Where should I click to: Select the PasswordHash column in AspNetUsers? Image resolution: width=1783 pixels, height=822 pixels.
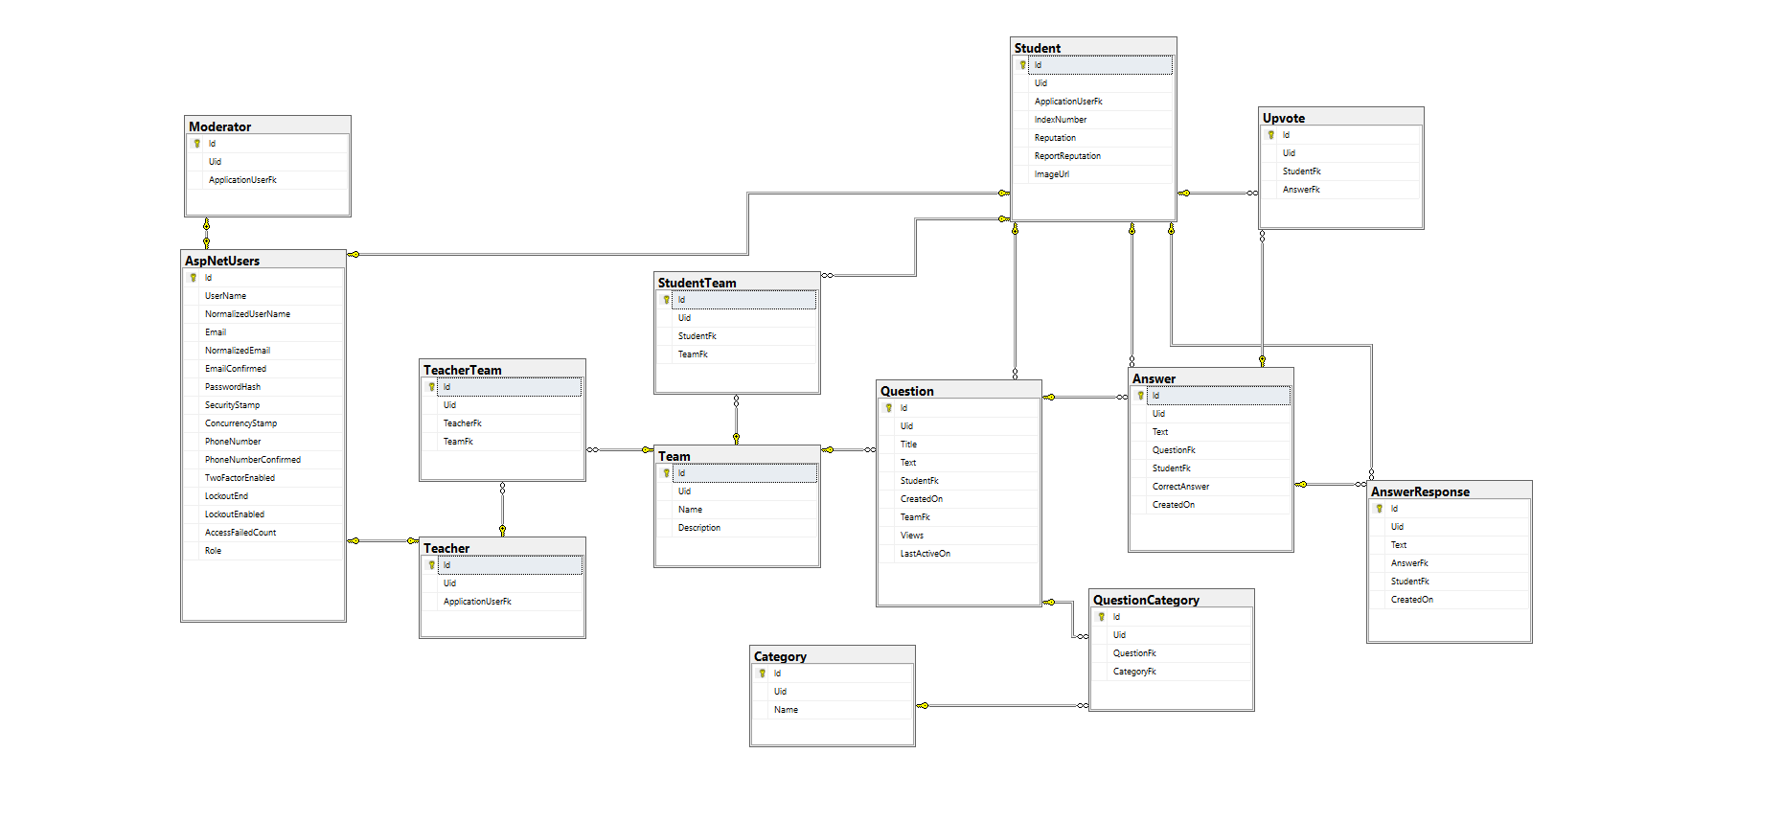coord(233,387)
